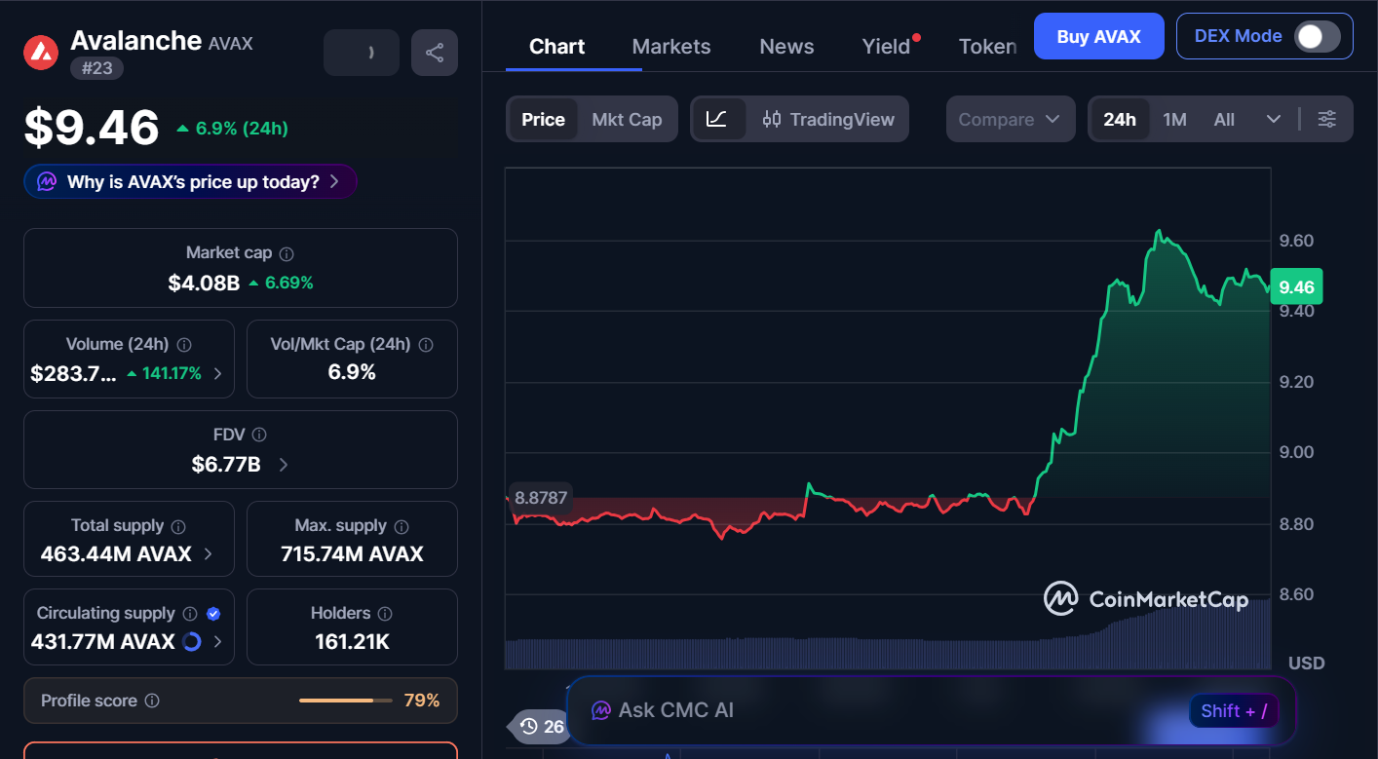
Task: Click circulating supply verified badge
Action: pyautogui.click(x=213, y=614)
